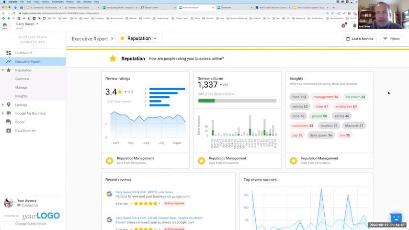Select the advice 46 insight tag
Image resolution: width=409 pixels, height=230 pixels.
[x=341, y=116]
